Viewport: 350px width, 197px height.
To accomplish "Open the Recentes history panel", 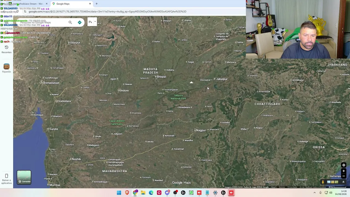I will click(7, 49).
